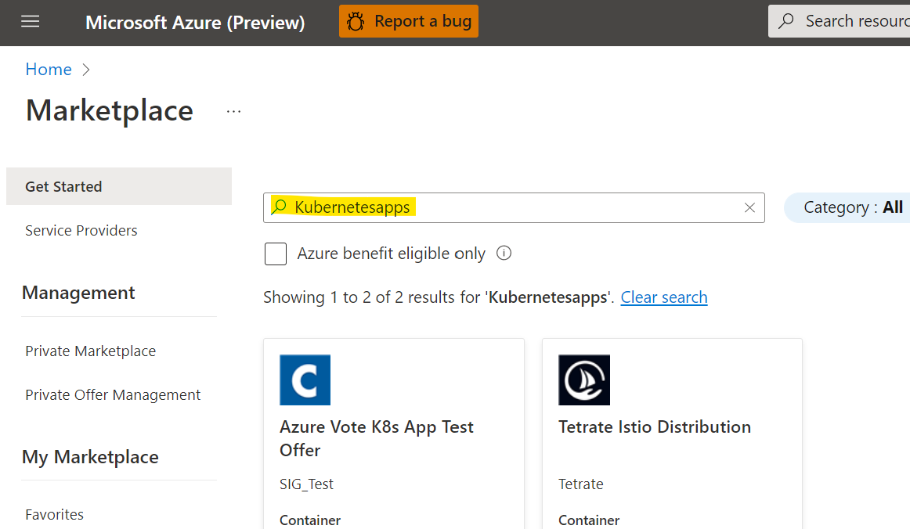Open the hamburger portal menu

(x=31, y=22)
